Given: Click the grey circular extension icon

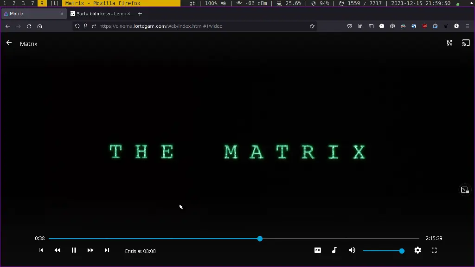Looking at the screenshot, I should click(x=392, y=26).
